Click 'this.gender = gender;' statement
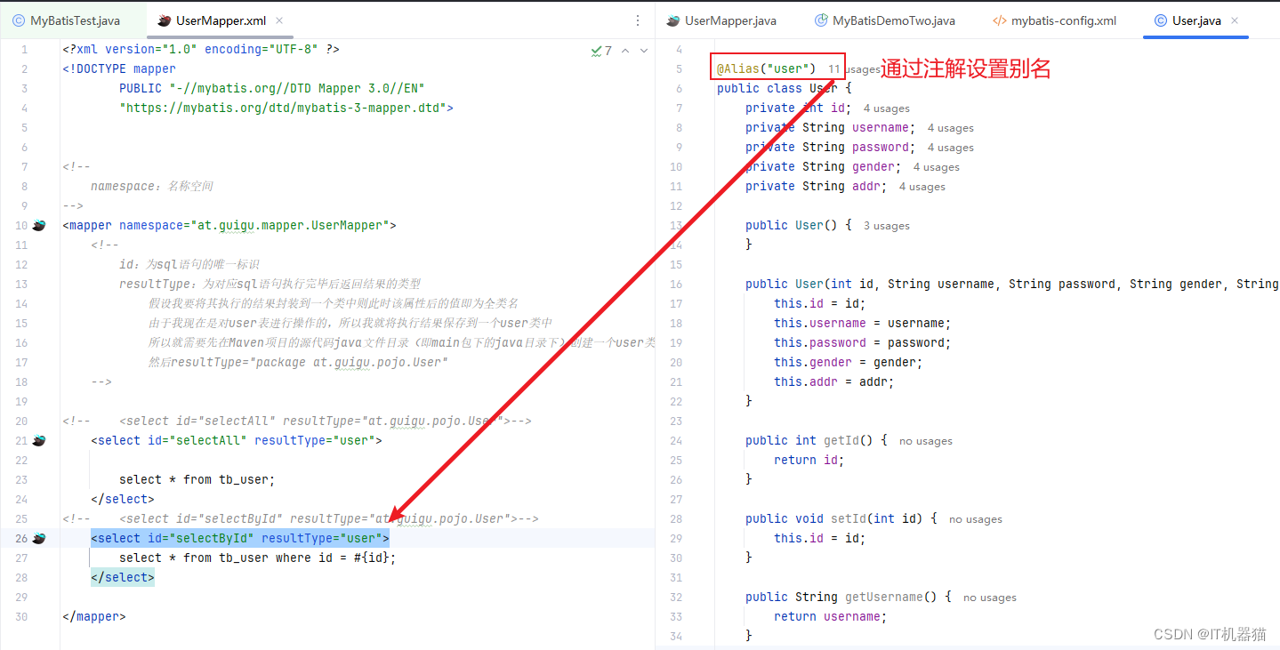The image size is (1280, 650). 849,363
